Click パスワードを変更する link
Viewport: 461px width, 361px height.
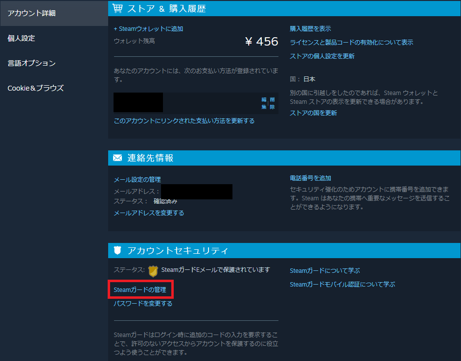click(143, 304)
